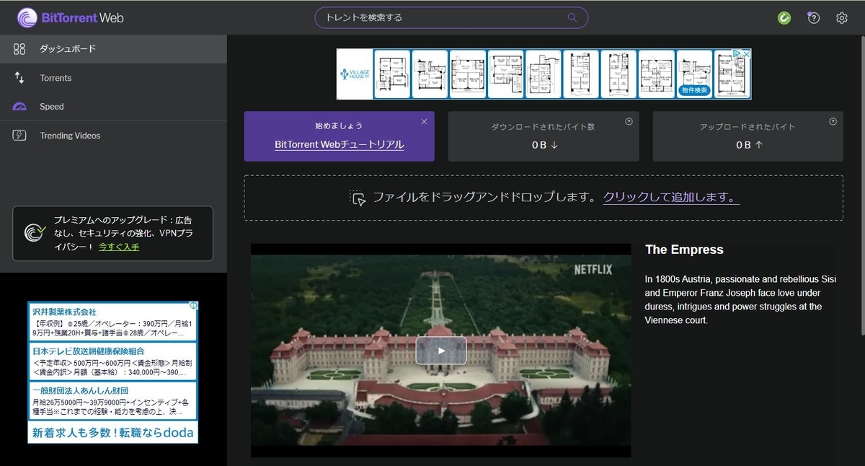Open the green update status icon
This screenshot has width=865, height=466.
[x=784, y=18]
